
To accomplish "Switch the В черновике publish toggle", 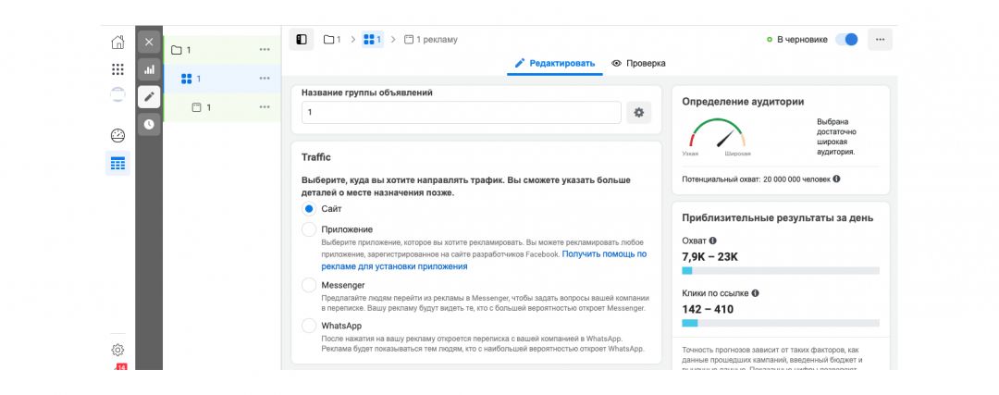I will (846, 40).
